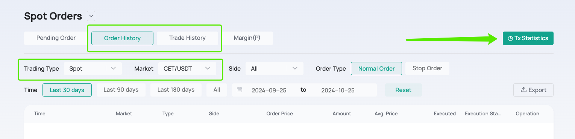Select the All time range option
Image resolution: width=575 pixels, height=139 pixels.
(217, 90)
